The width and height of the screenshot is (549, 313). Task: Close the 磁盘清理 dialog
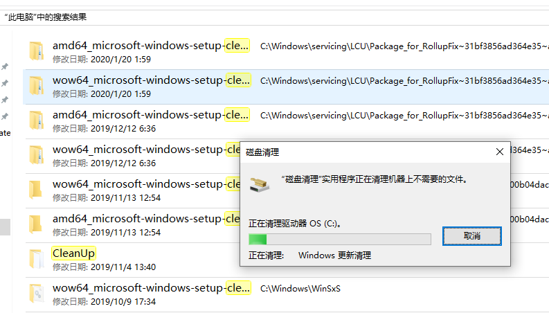[x=500, y=152]
